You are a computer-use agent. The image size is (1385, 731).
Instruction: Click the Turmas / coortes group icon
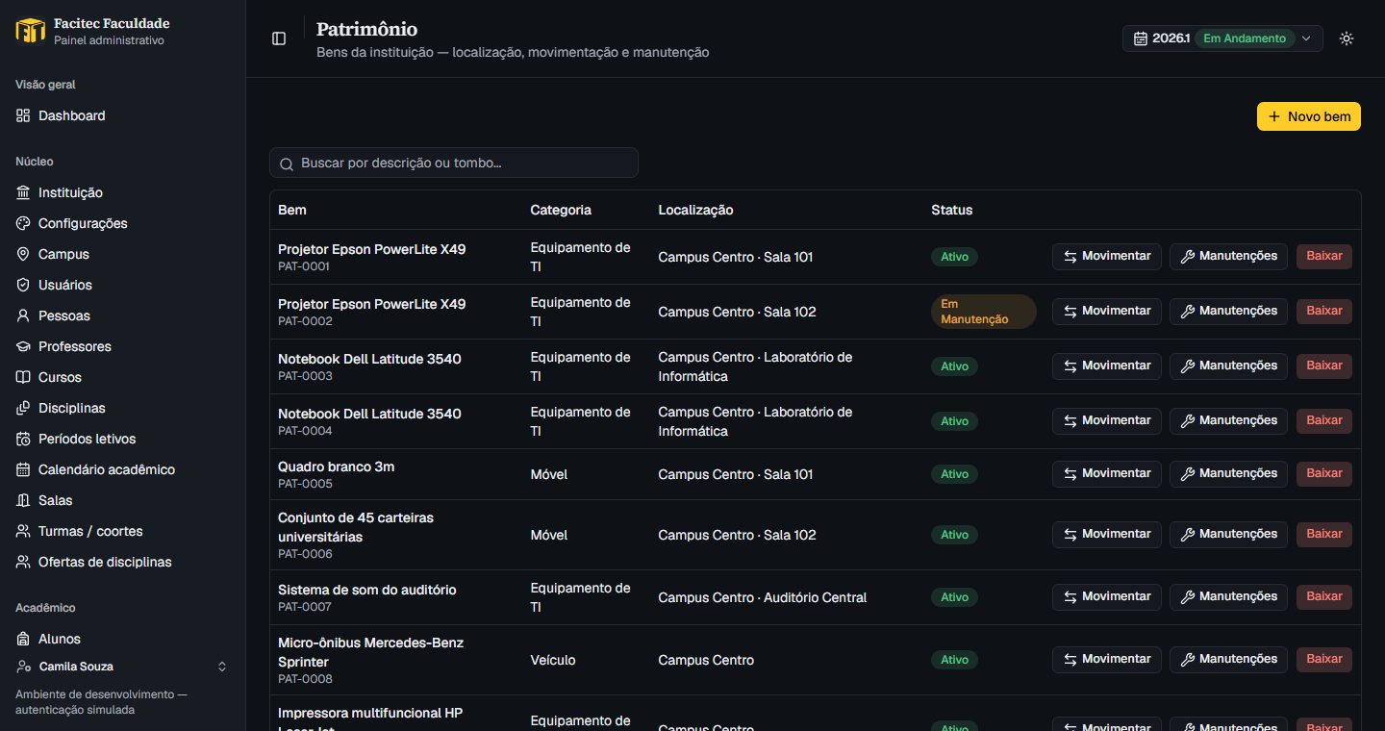[x=23, y=531]
